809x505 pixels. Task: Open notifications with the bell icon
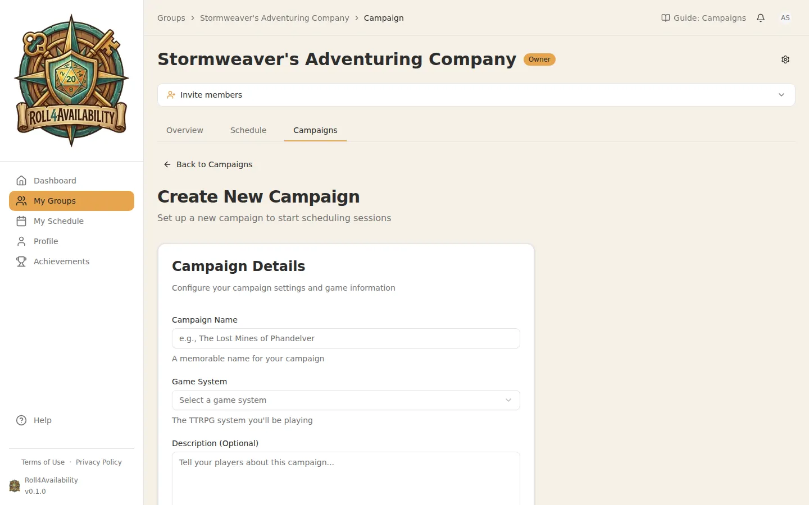[761, 17]
